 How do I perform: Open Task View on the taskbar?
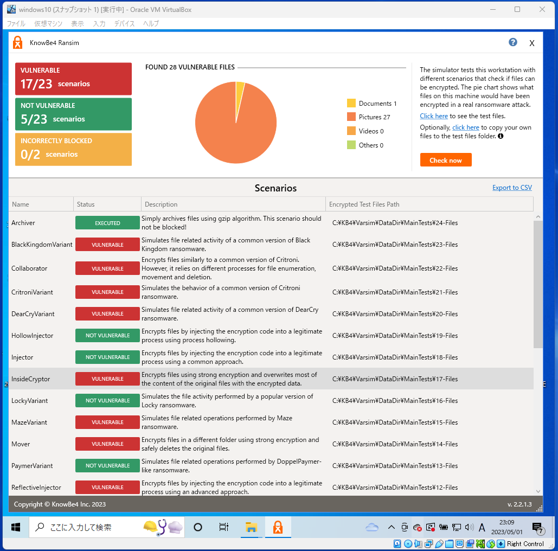click(223, 527)
